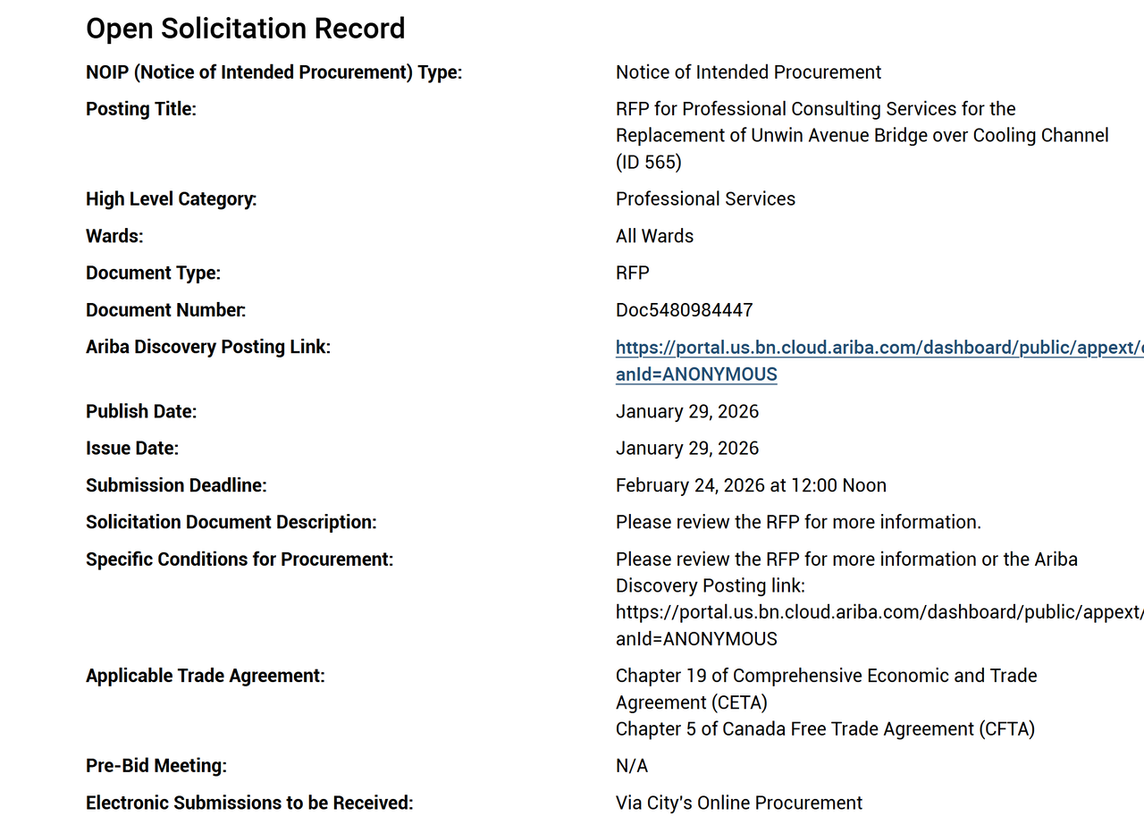Click the Specific Conditions for Procurement label
Viewport: 1144px width, 816px height.
(x=239, y=559)
